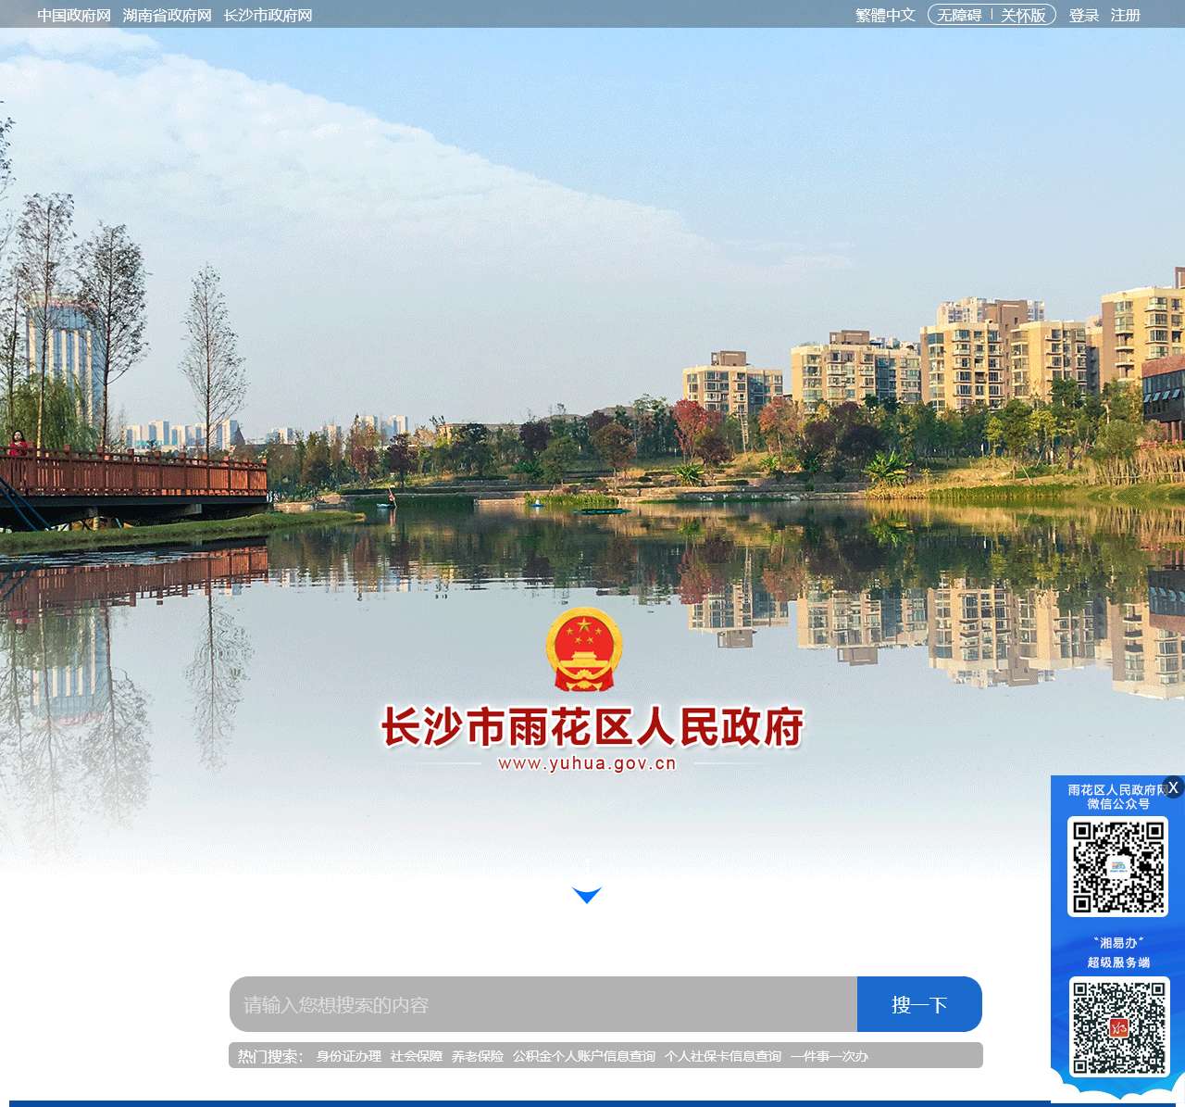Screen dimensions: 1185x1107
Task: Open the 中国政府网 link
Action: (x=74, y=16)
